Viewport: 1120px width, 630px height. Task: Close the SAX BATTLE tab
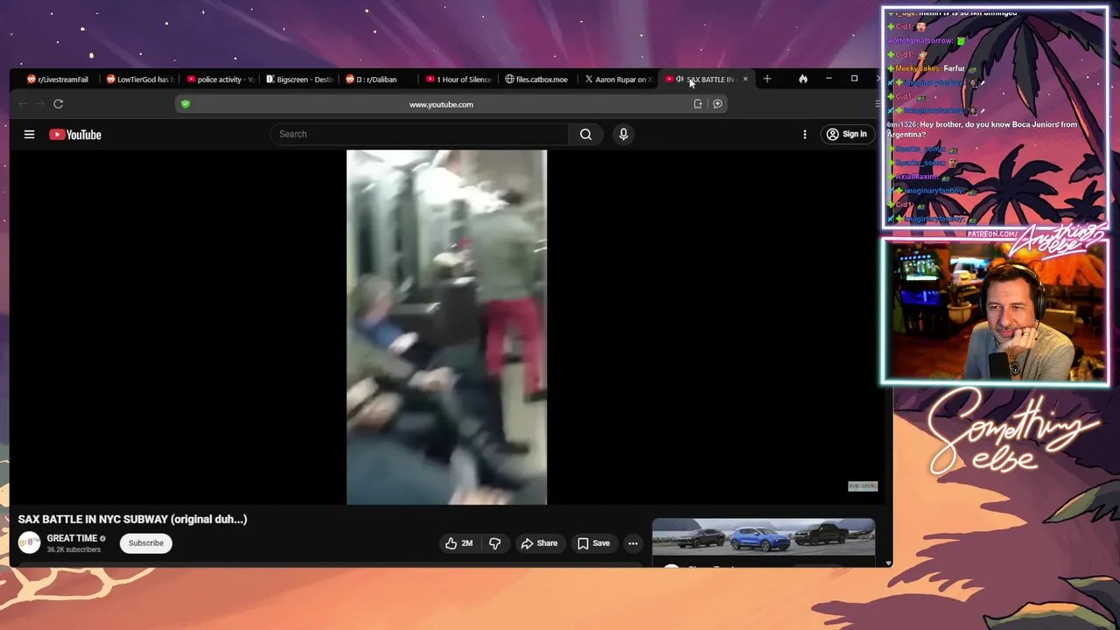[745, 79]
